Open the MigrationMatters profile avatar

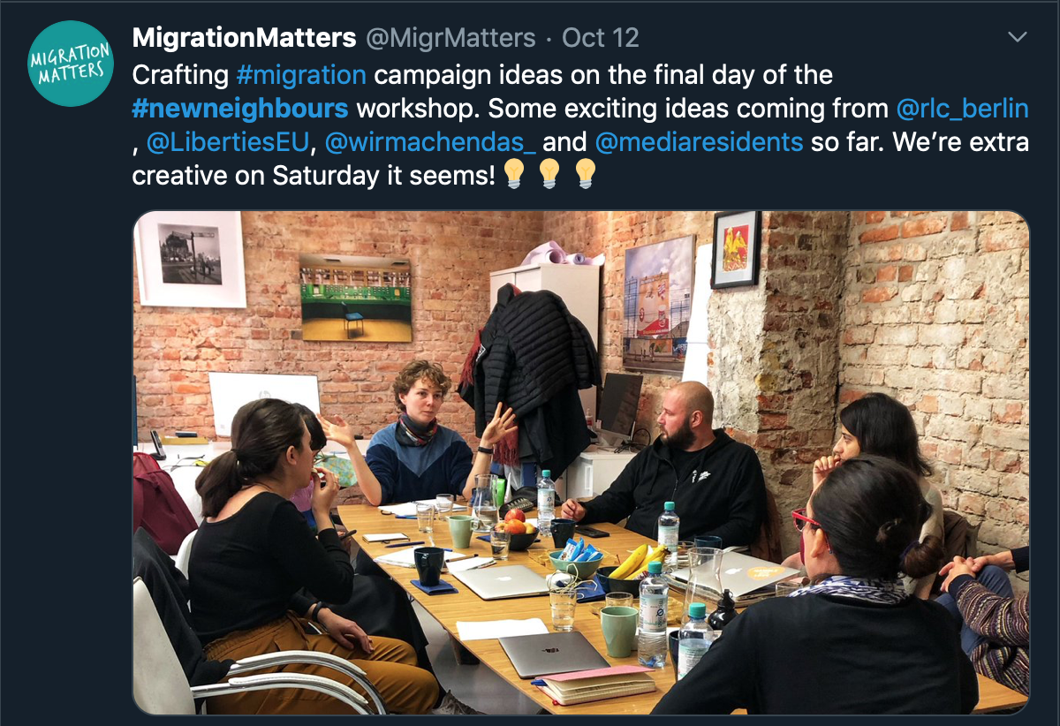click(x=70, y=64)
